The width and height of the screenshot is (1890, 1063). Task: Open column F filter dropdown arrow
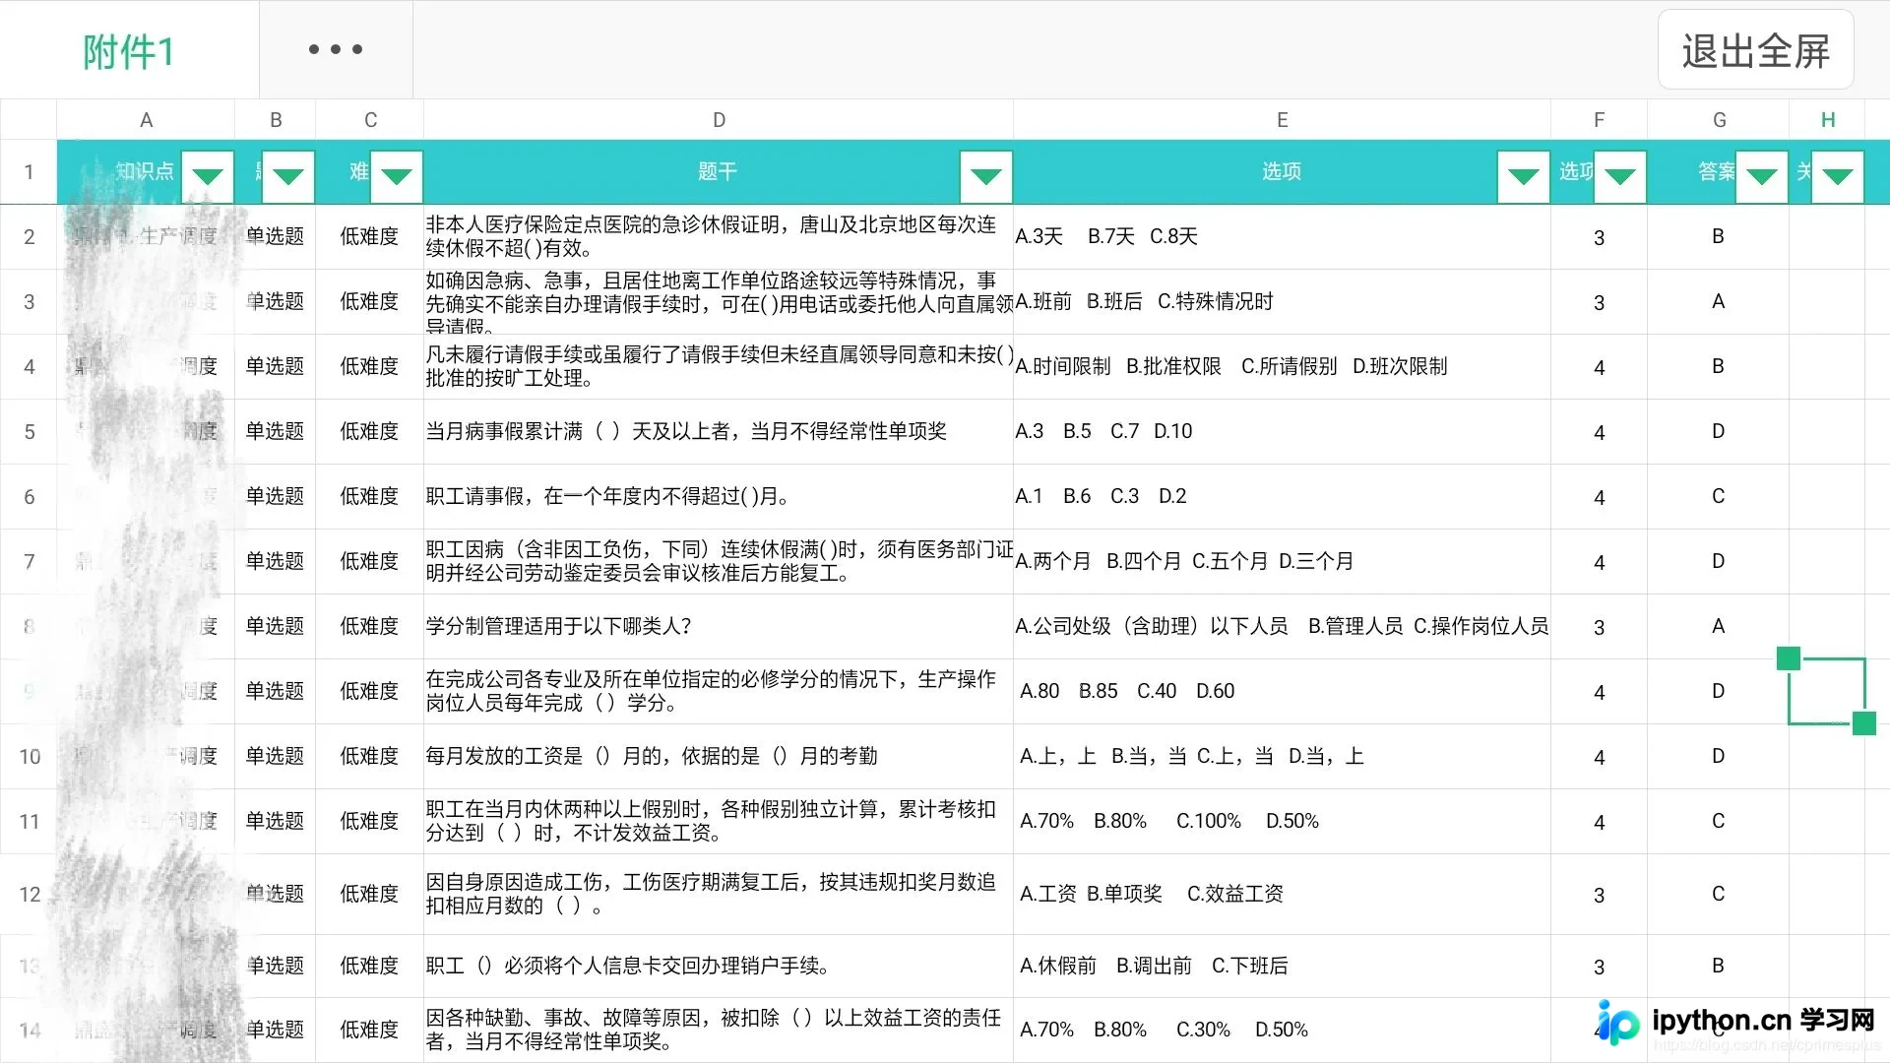[x=1620, y=177]
